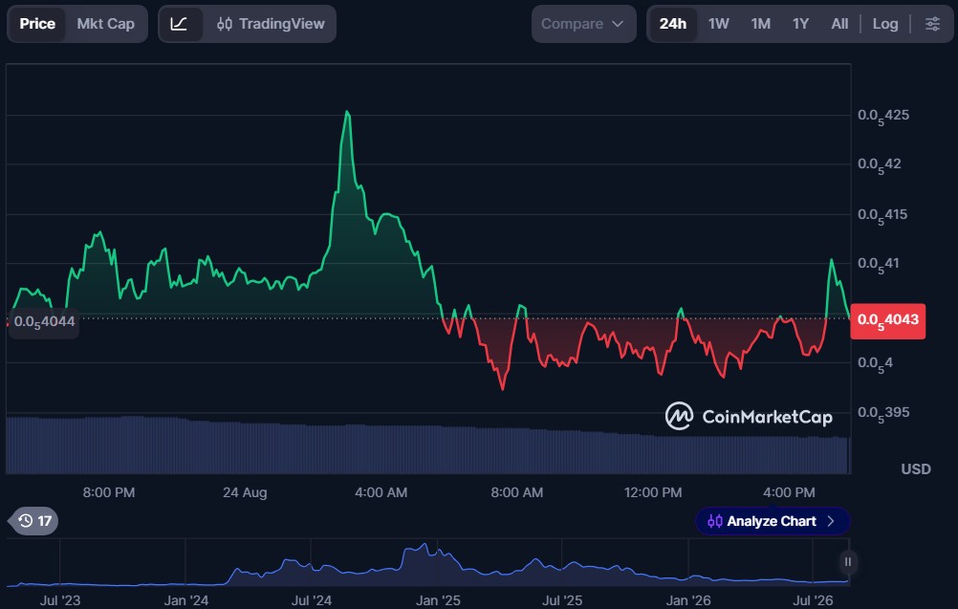Select the Price tab

pos(37,24)
